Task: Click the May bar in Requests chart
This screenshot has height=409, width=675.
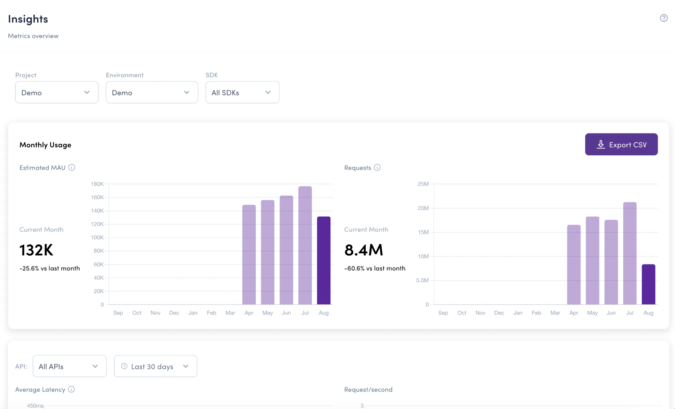Action: [592, 260]
